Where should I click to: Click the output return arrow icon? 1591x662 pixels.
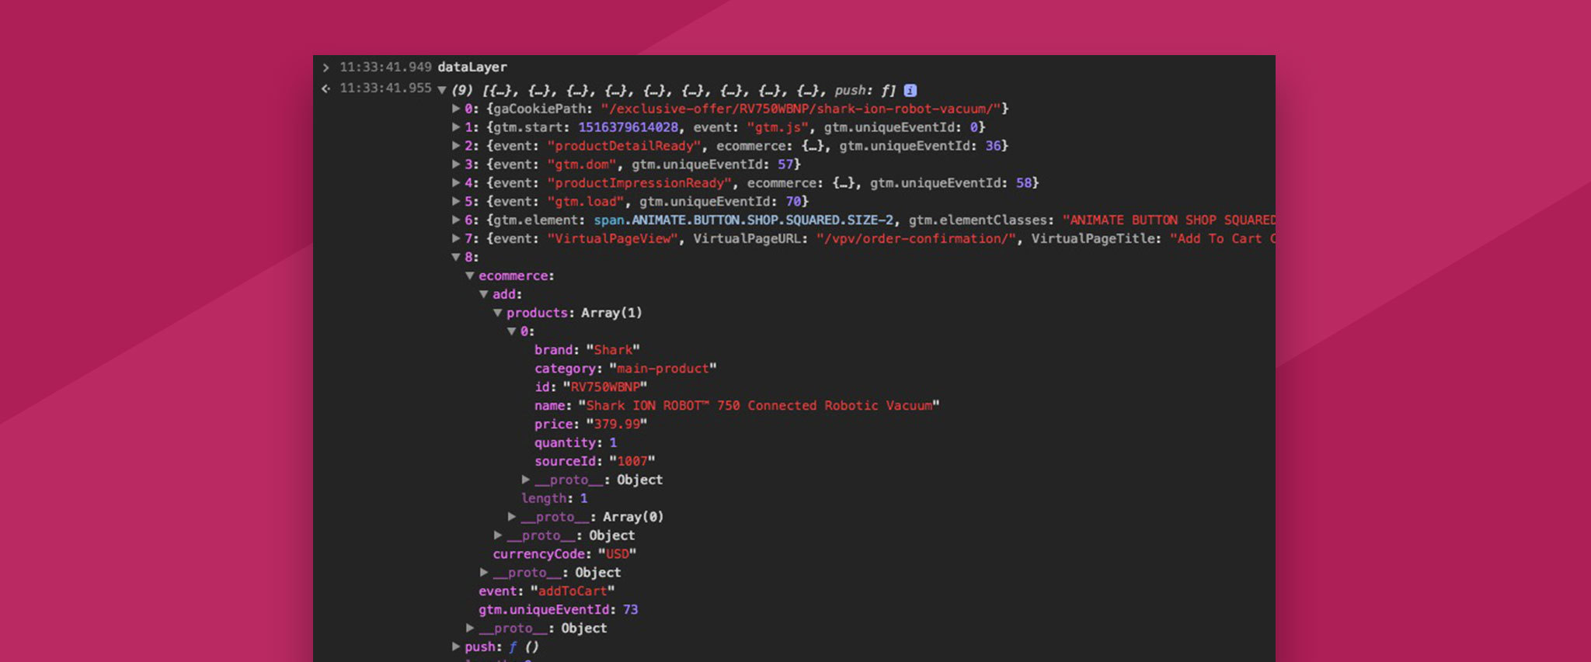(326, 88)
